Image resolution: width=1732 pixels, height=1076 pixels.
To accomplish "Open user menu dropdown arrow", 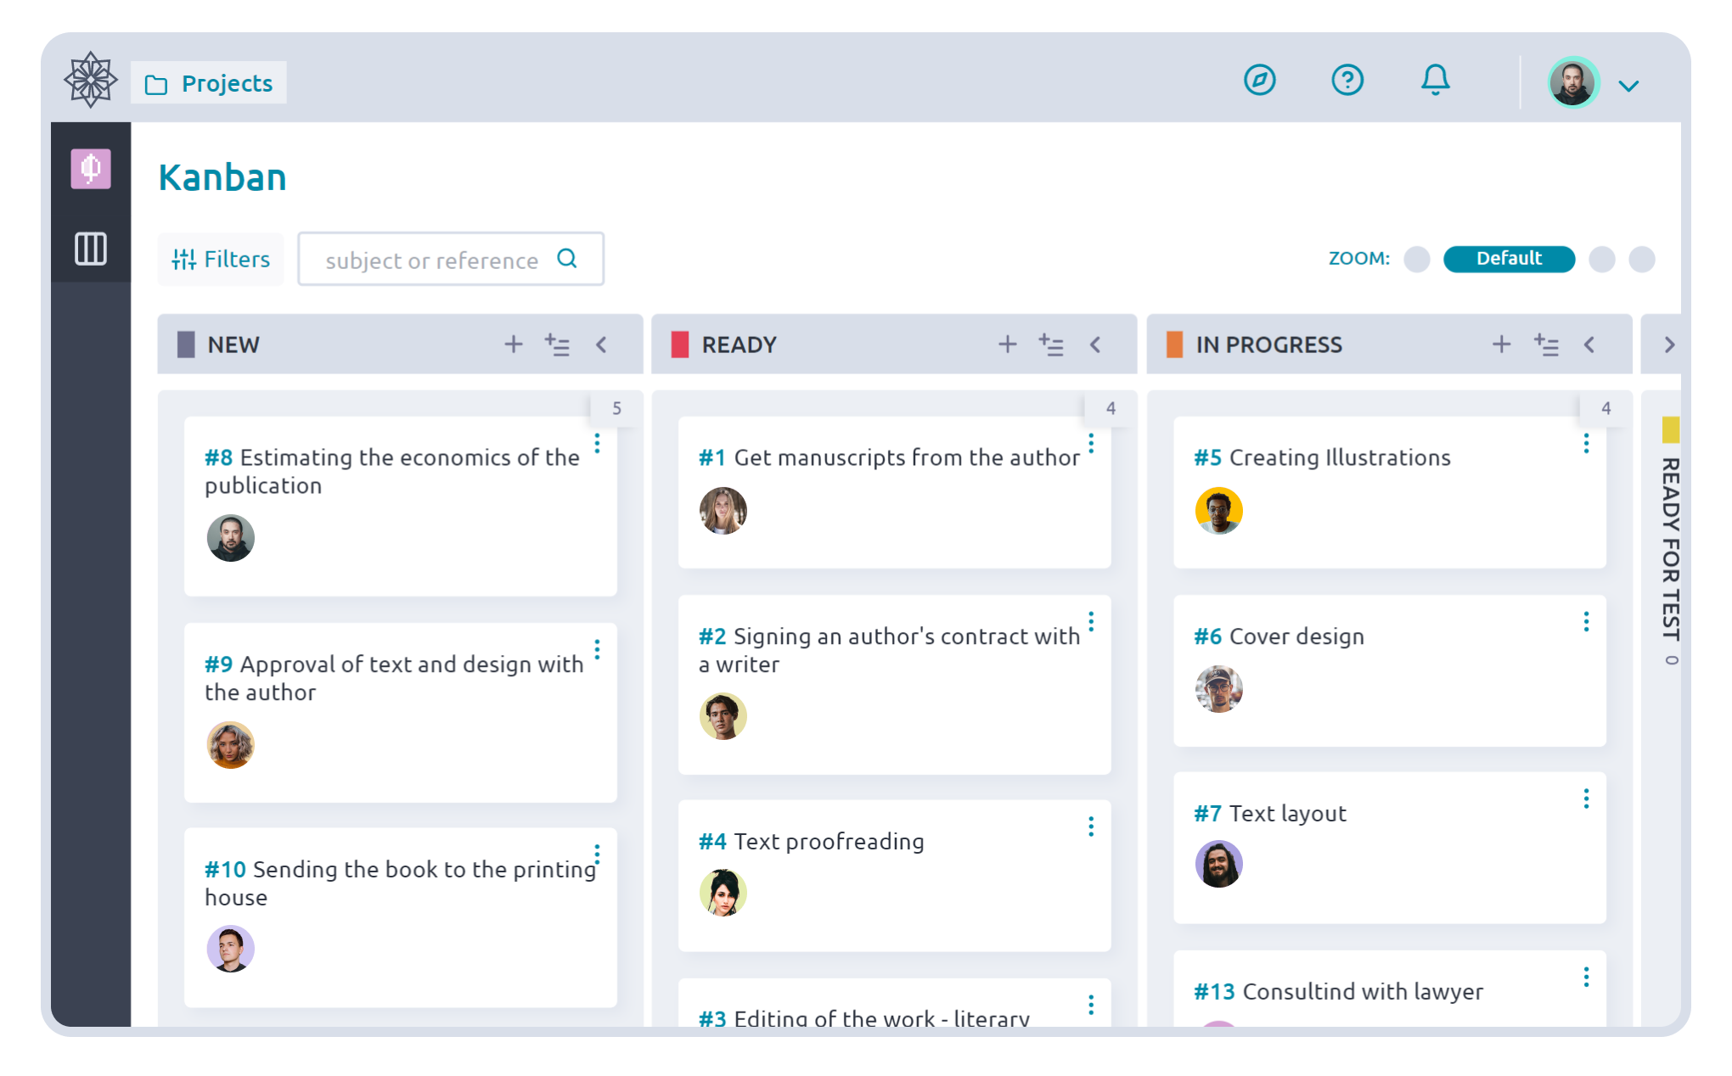I will pos(1628,86).
